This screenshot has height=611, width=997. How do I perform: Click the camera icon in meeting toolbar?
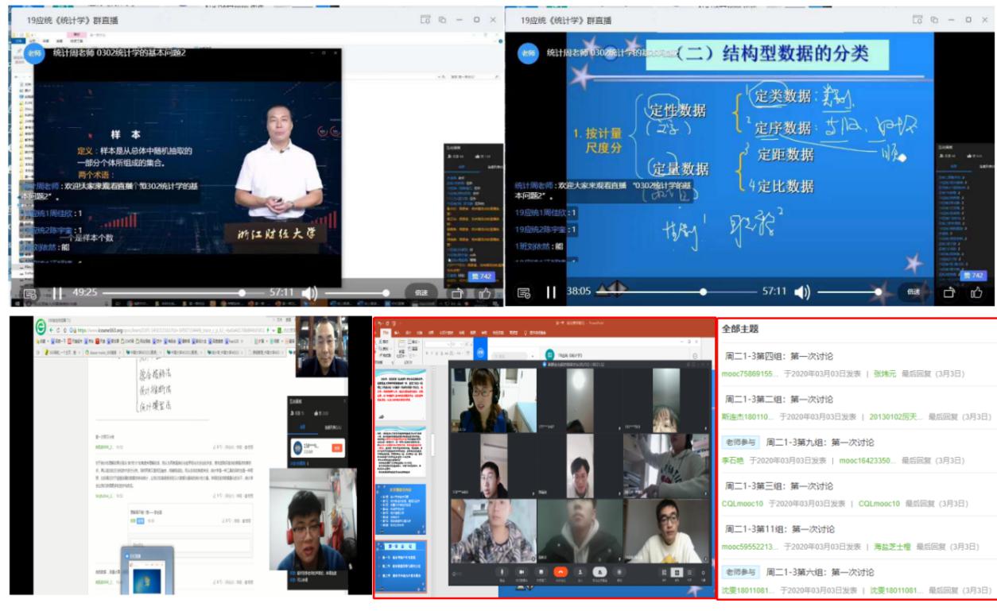(522, 571)
